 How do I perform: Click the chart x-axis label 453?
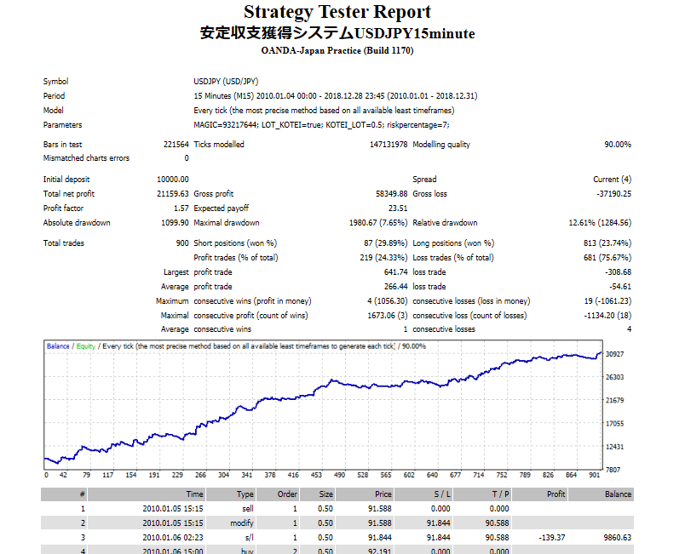(x=316, y=475)
